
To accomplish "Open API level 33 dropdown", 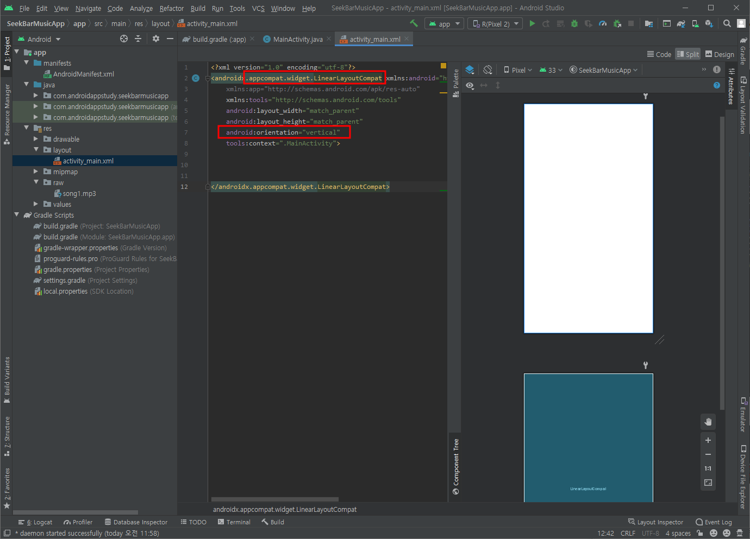I will point(551,70).
